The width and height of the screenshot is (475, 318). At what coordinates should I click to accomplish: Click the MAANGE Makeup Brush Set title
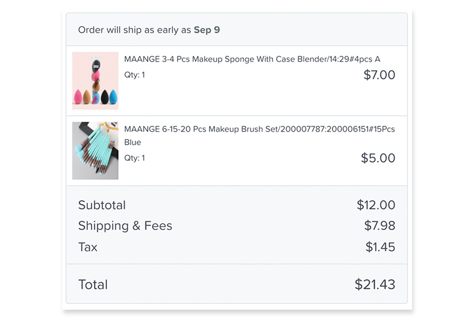259,135
